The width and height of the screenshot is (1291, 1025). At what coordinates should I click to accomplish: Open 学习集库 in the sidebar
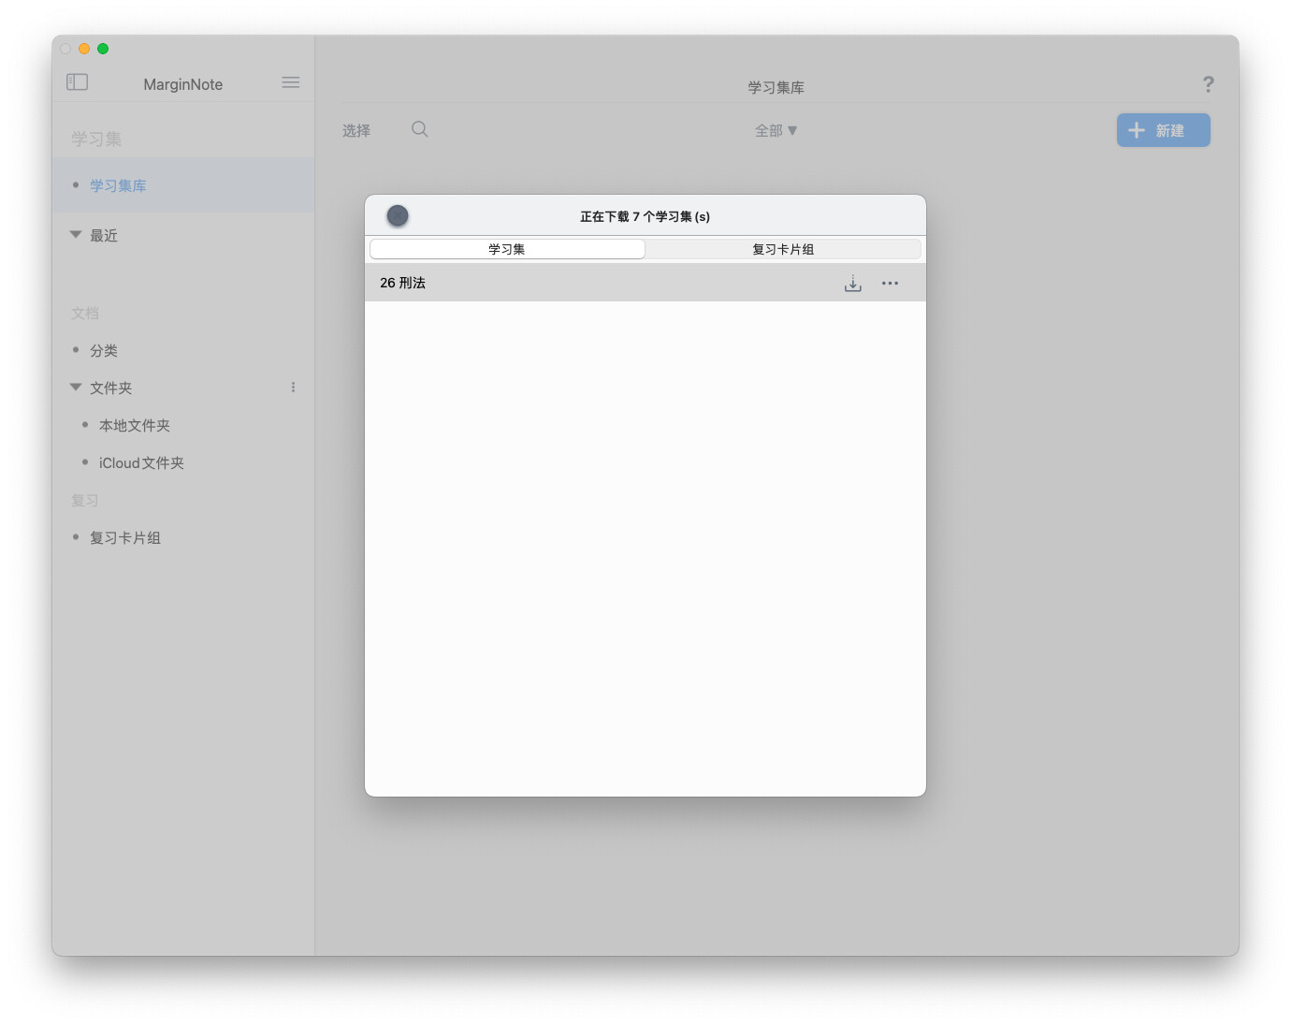point(118,186)
